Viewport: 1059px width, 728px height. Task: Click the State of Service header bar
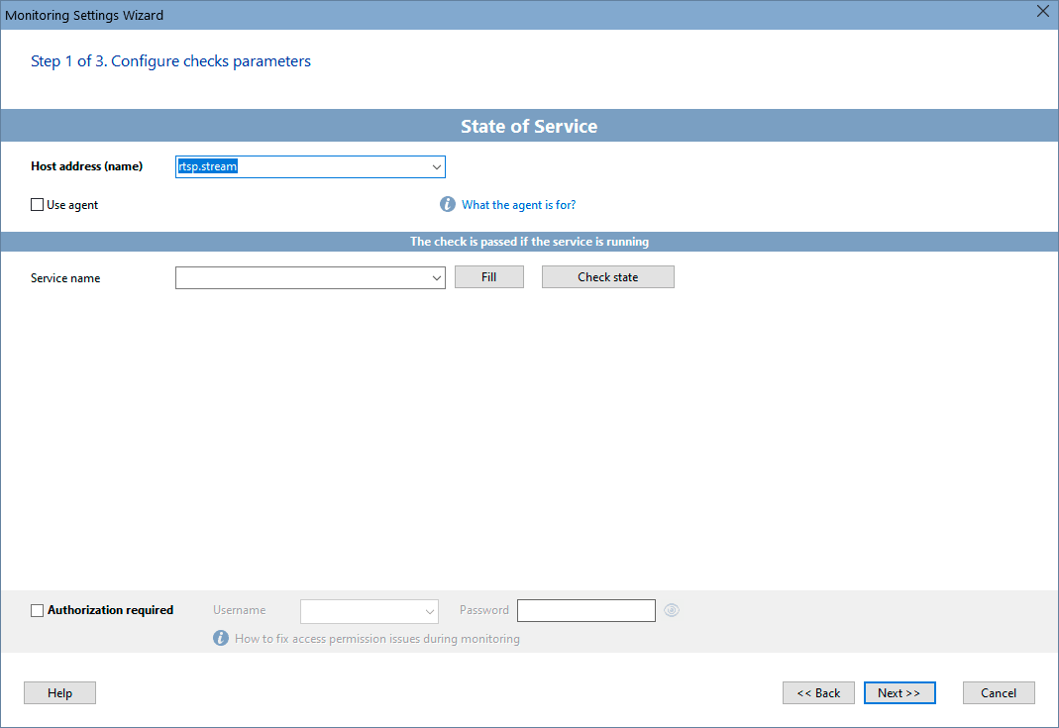[529, 126]
